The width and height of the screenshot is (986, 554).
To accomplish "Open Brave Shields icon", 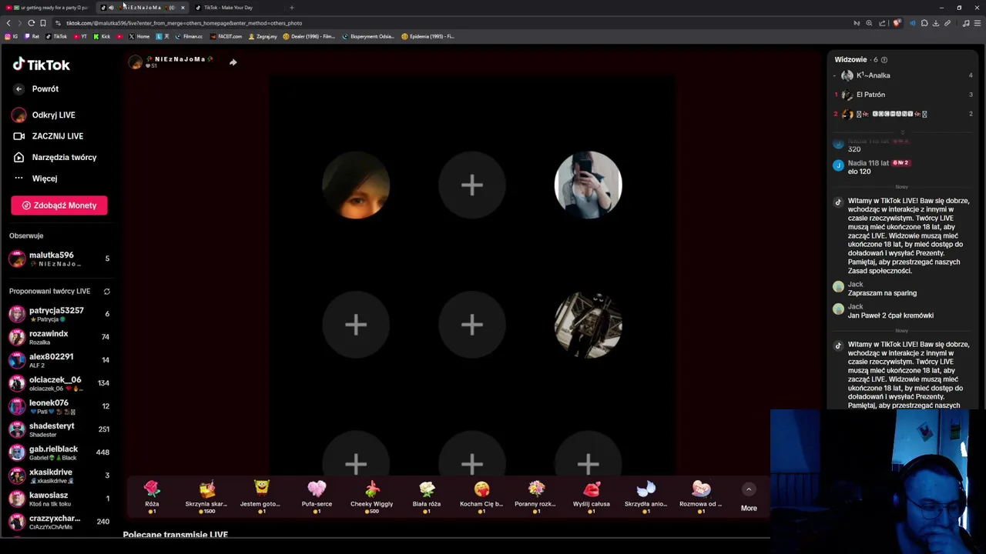I will pos(897,23).
